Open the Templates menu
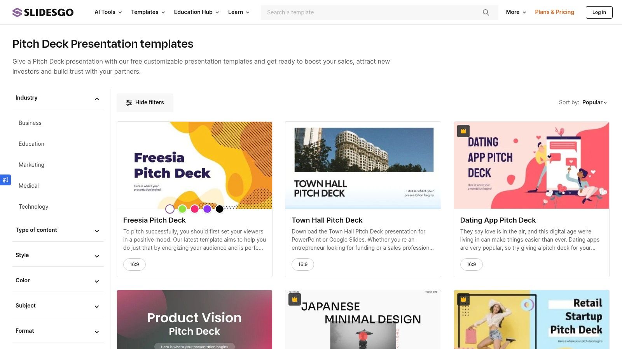The image size is (622, 349). (x=148, y=12)
